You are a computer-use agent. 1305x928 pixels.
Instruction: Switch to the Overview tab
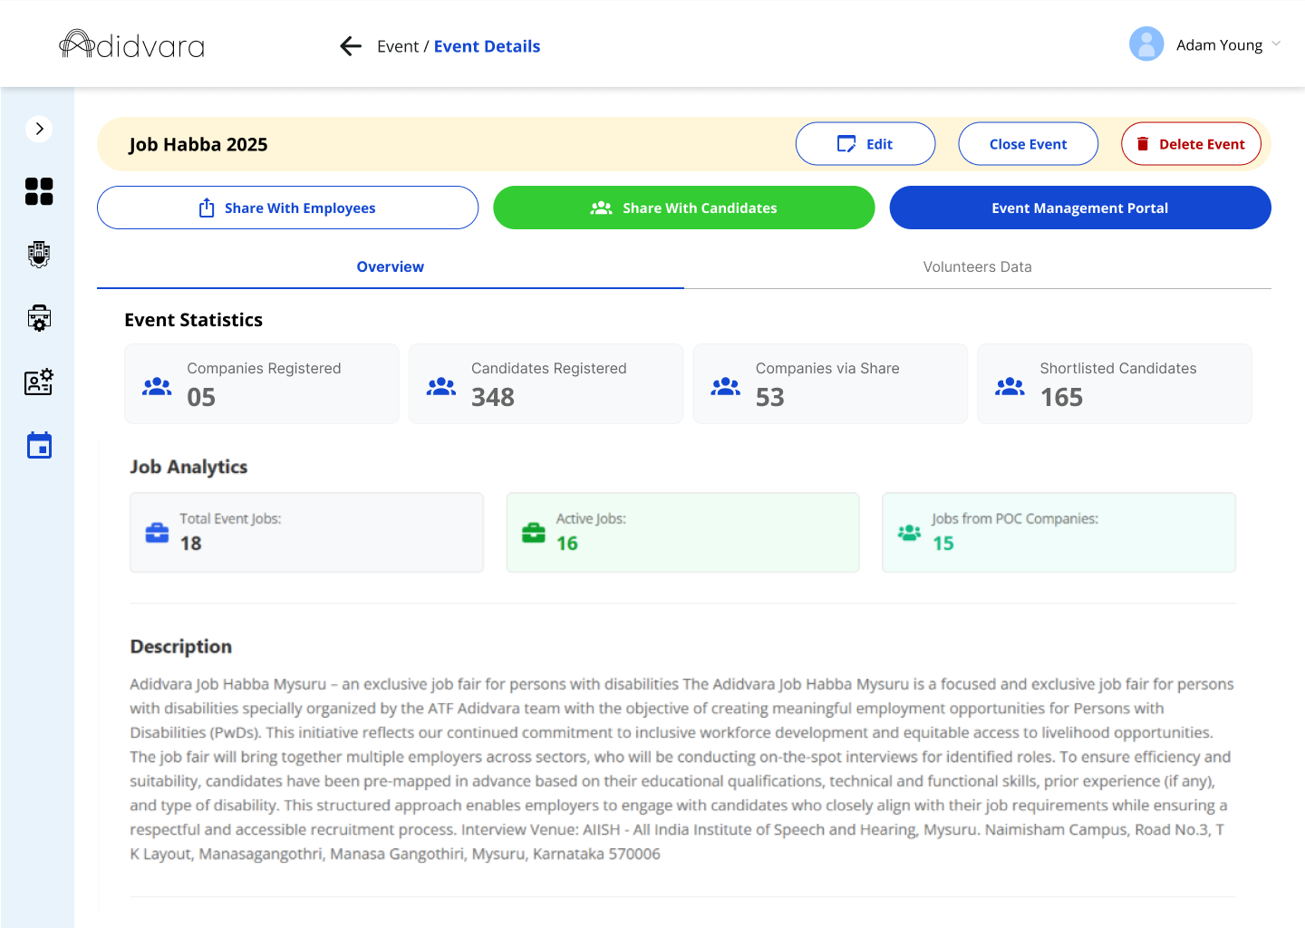pos(391,267)
